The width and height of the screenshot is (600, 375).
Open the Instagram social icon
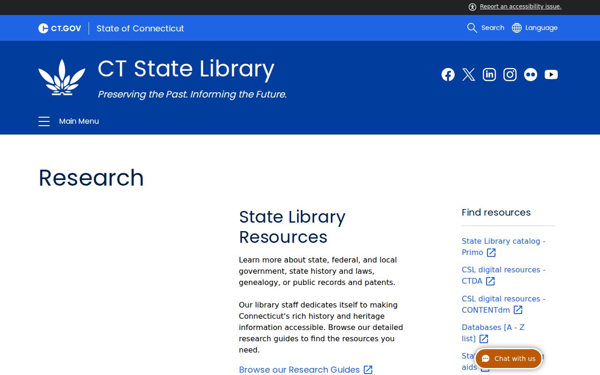[x=510, y=75]
